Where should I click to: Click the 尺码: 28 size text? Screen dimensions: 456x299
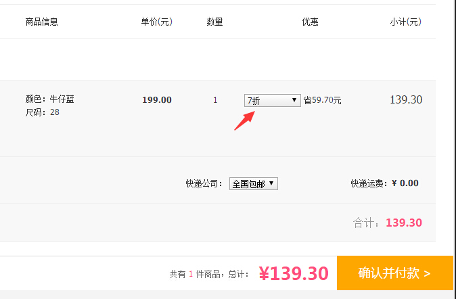[43, 112]
